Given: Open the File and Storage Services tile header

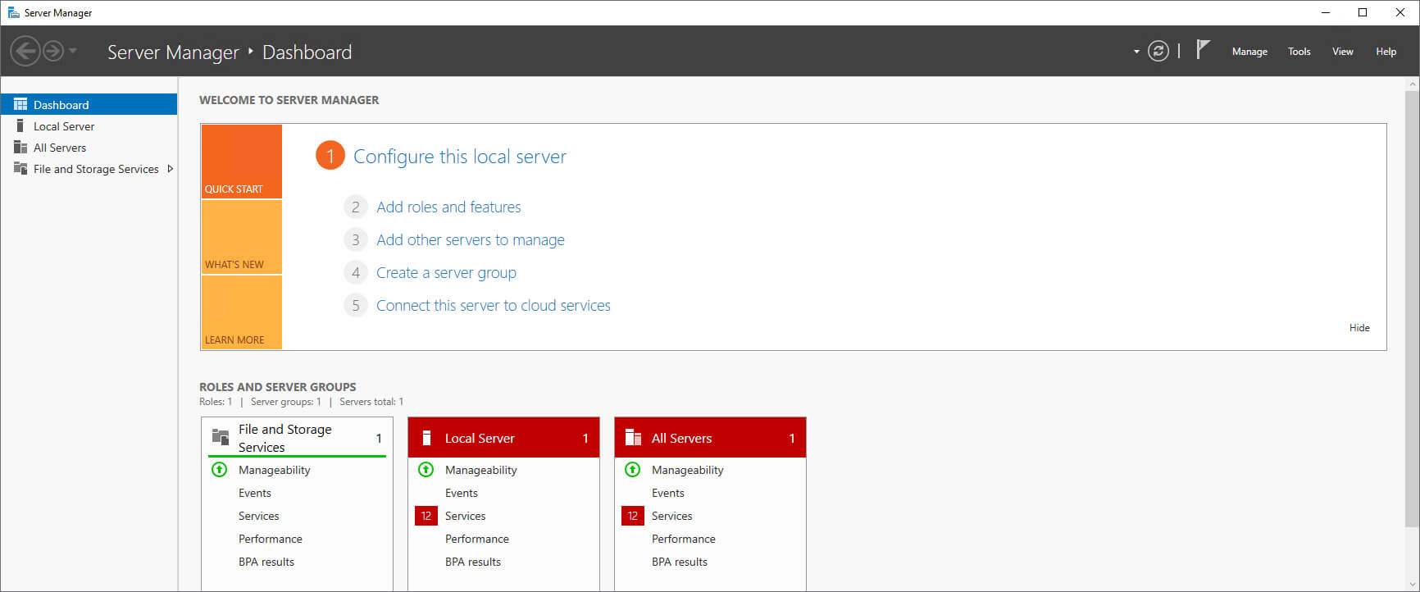Looking at the screenshot, I should [297, 438].
